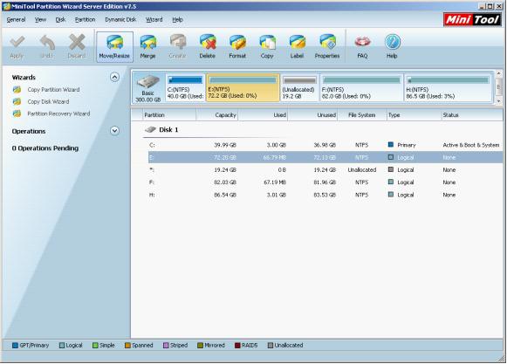The height and width of the screenshot is (364, 507).
Task: Sort by the Partition column header
Action: pyautogui.click(x=169, y=115)
